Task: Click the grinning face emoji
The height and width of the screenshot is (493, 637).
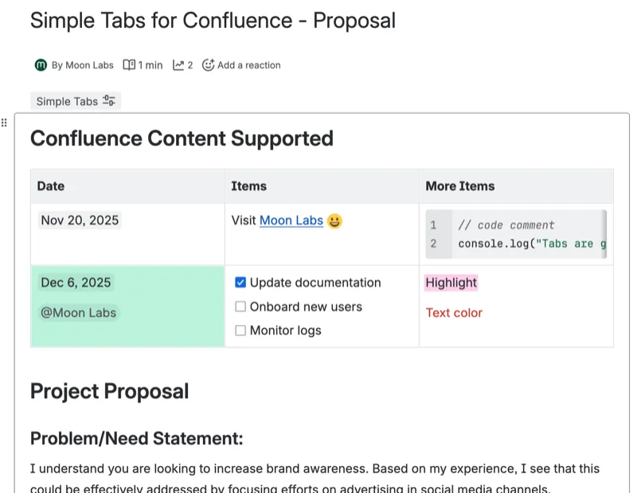Action: click(x=334, y=221)
